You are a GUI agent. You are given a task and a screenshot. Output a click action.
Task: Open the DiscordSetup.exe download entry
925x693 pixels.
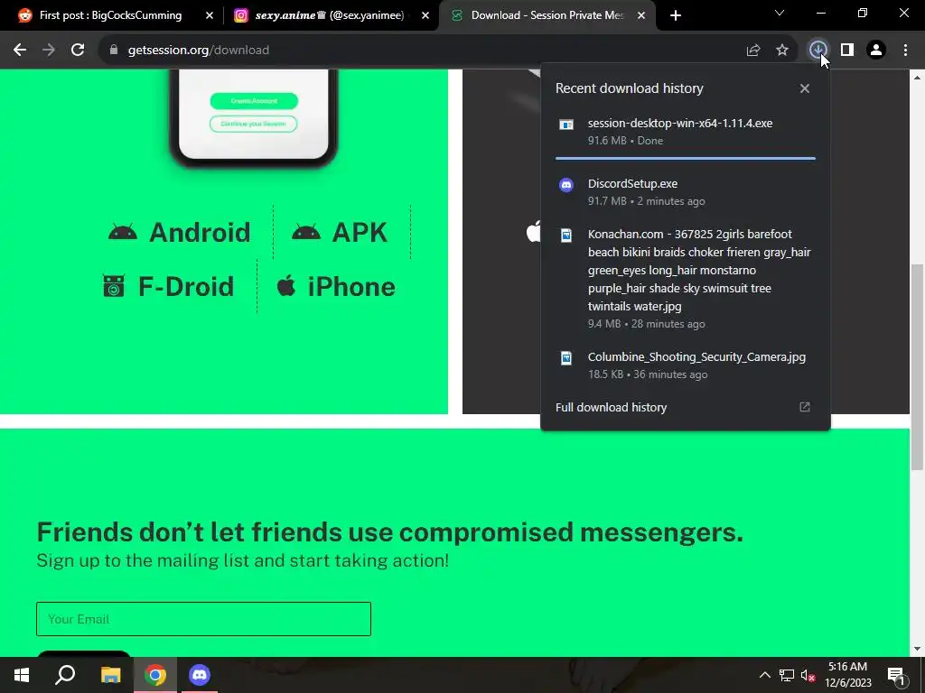[686, 192]
